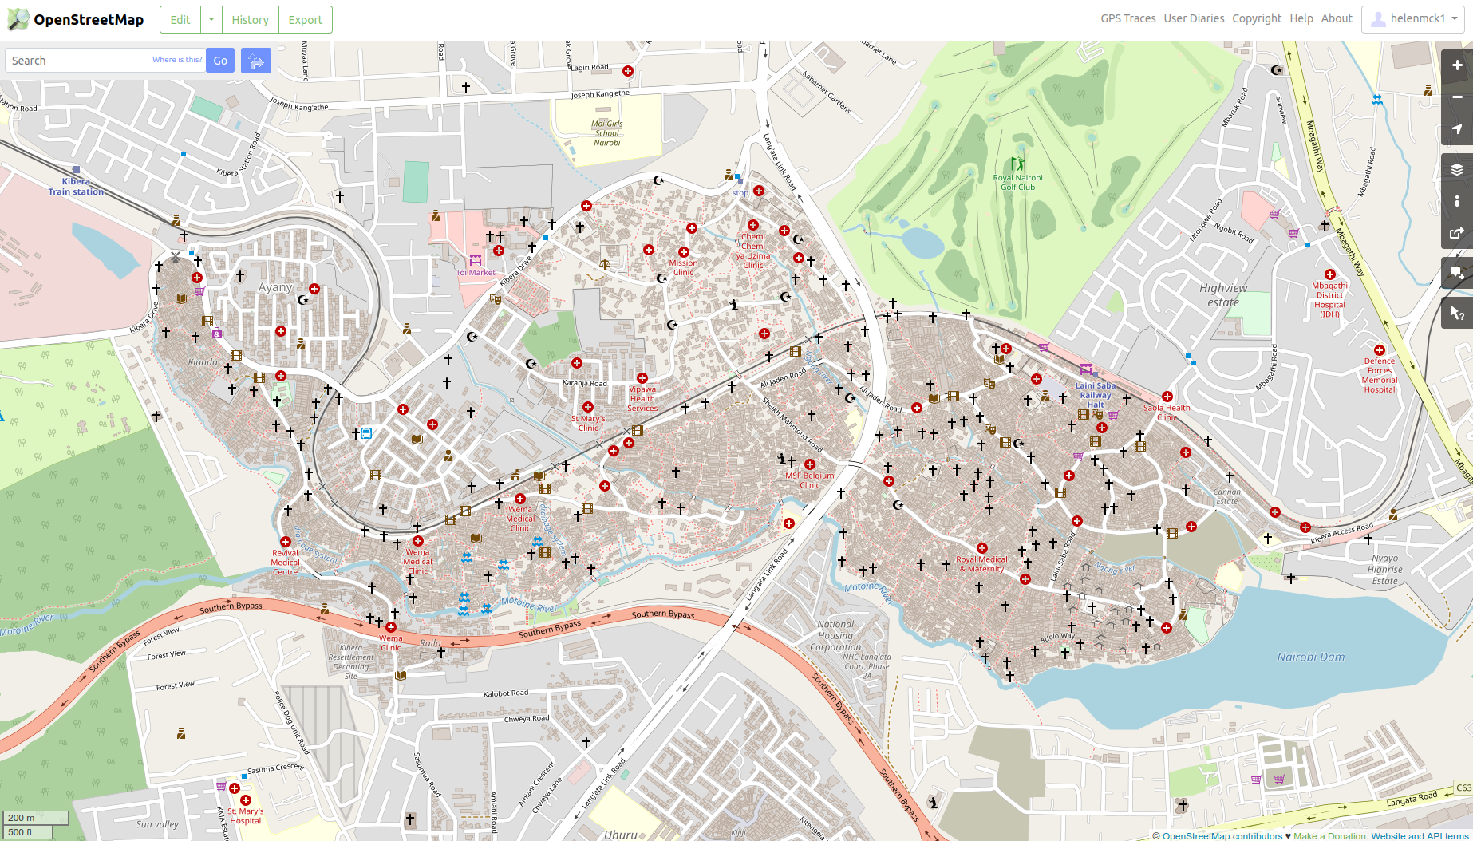This screenshot has width=1473, height=841.
Task: Click the Defence Forces Memorial Hospital marker
Action: coord(1380,350)
